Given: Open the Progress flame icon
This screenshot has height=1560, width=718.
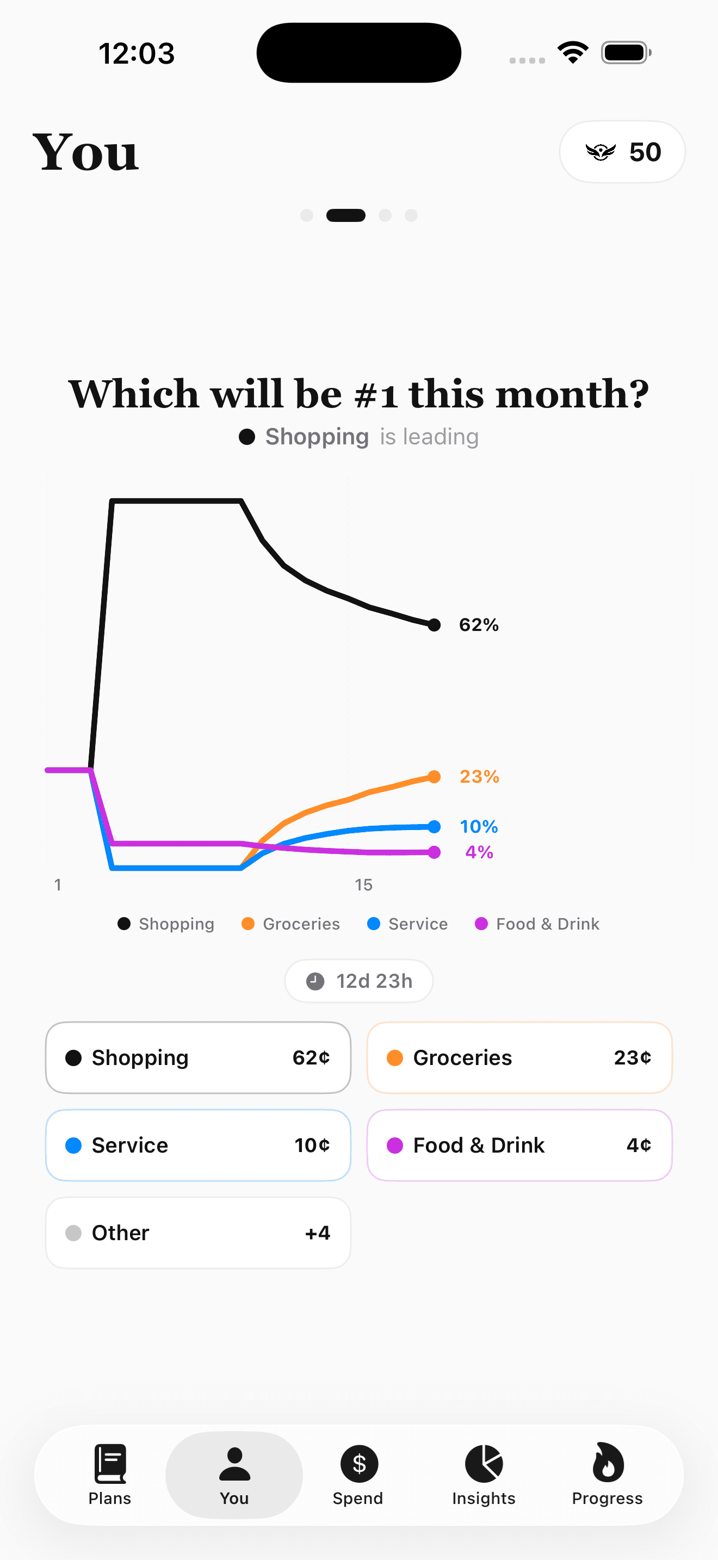Looking at the screenshot, I should 607,1463.
